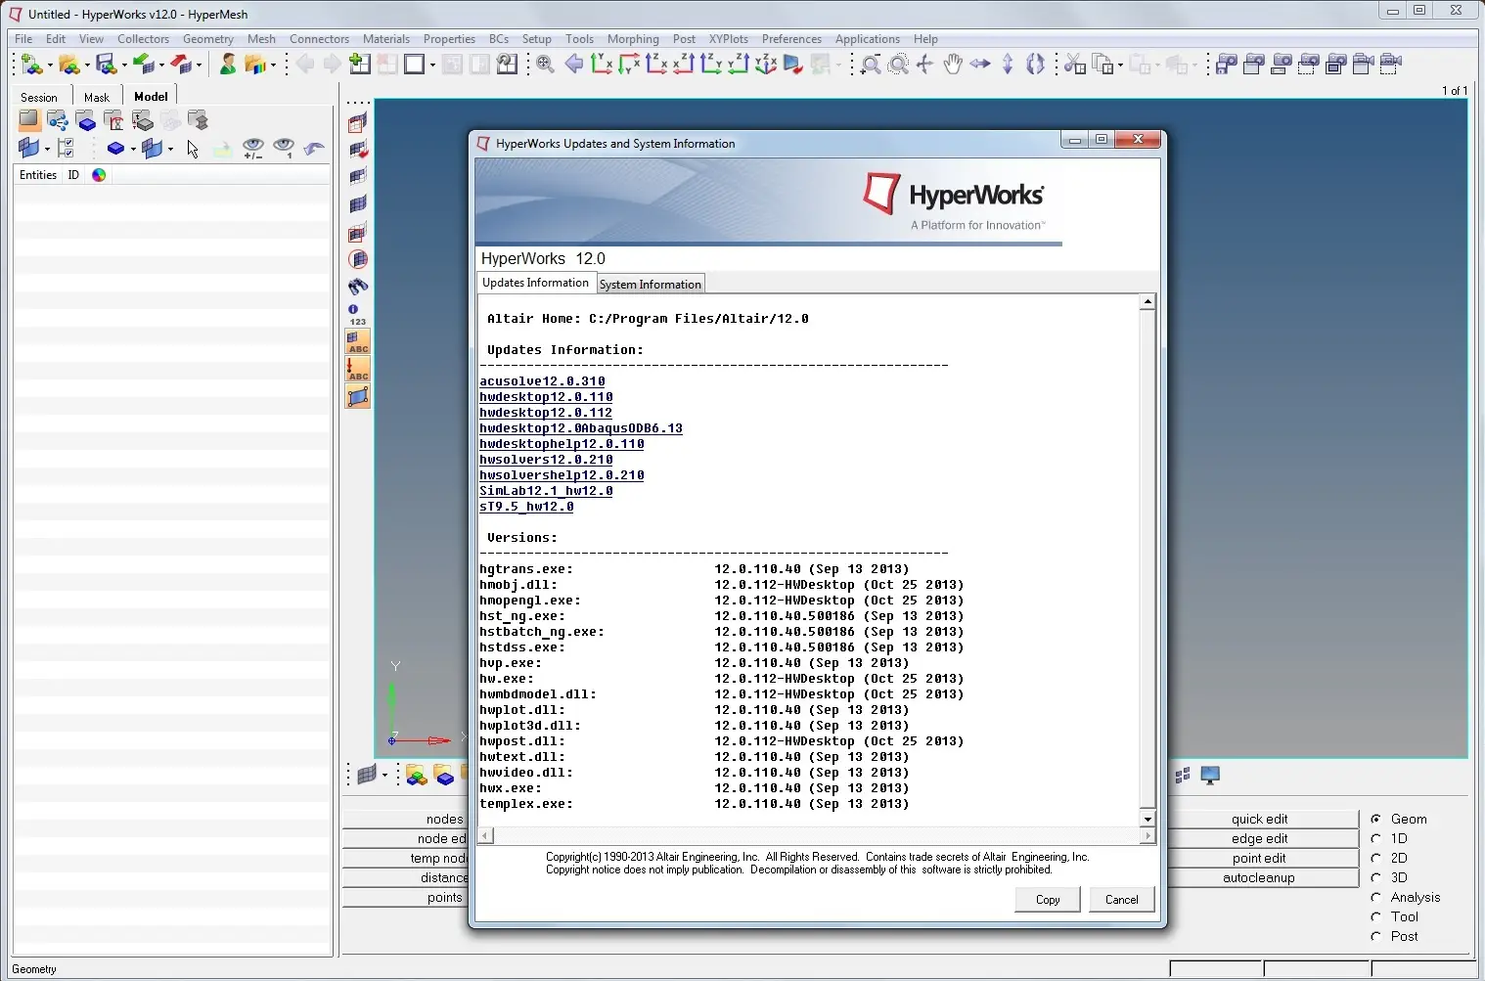Open the page layout dropdown arrow
1485x981 pixels.
click(432, 66)
